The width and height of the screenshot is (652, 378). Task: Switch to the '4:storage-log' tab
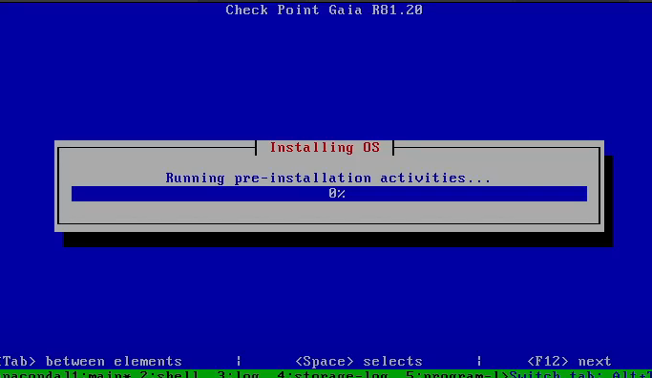point(332,374)
